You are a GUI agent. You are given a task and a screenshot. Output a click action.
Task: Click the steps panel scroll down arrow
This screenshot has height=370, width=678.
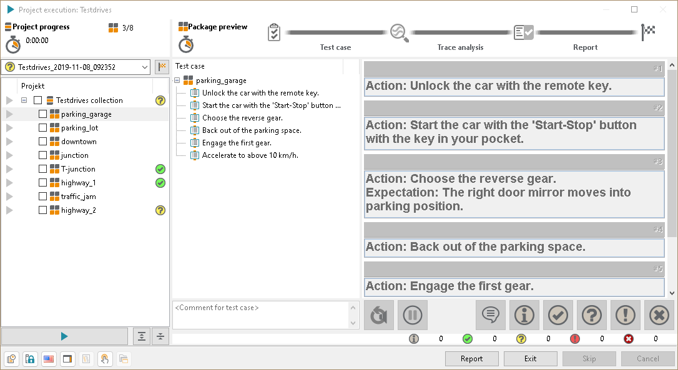[672, 293]
